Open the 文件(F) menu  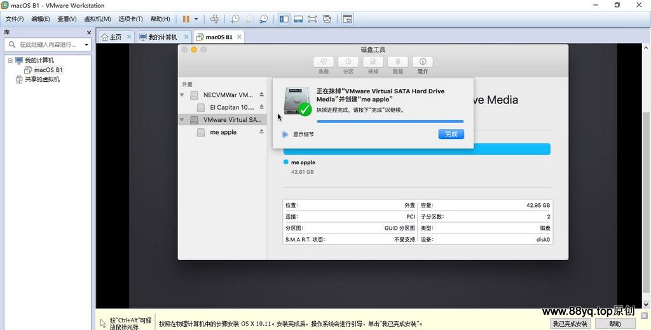point(15,19)
